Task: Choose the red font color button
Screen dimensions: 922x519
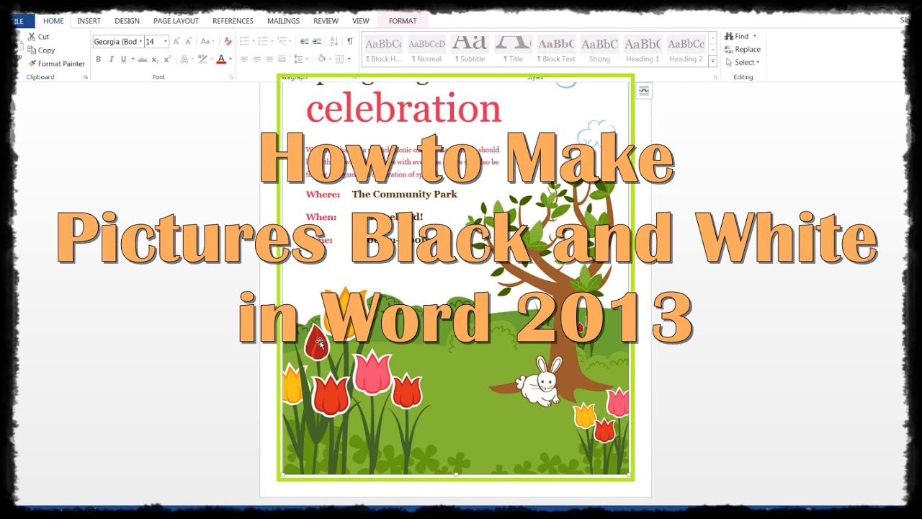Action: pyautogui.click(x=220, y=59)
